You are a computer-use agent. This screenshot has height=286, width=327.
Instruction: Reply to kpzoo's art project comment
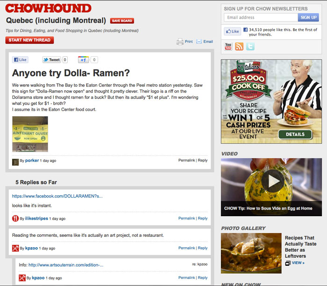tap(203, 248)
